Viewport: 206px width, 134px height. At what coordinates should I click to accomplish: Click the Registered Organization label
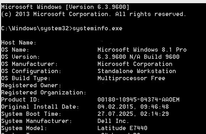pyautogui.click(x=44, y=92)
